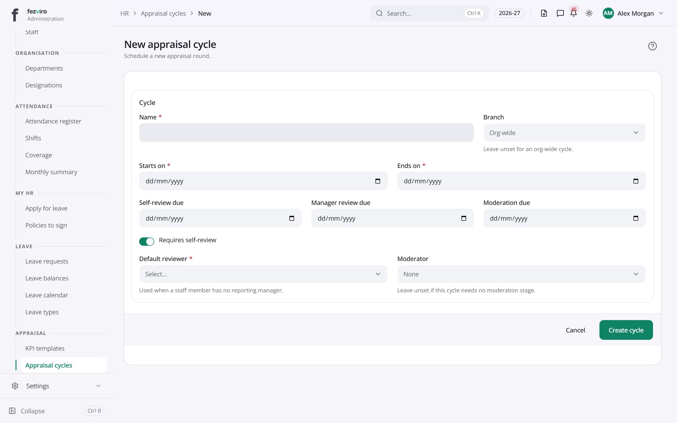Open calendar picker for Manager review due
This screenshot has width=677, height=423.
click(x=464, y=218)
